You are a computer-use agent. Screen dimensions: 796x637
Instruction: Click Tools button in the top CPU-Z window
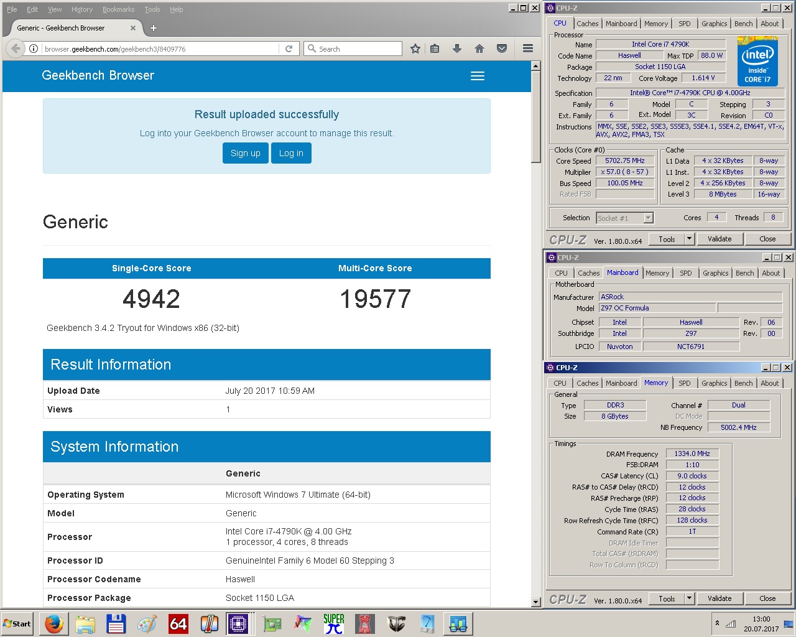pyautogui.click(x=667, y=239)
